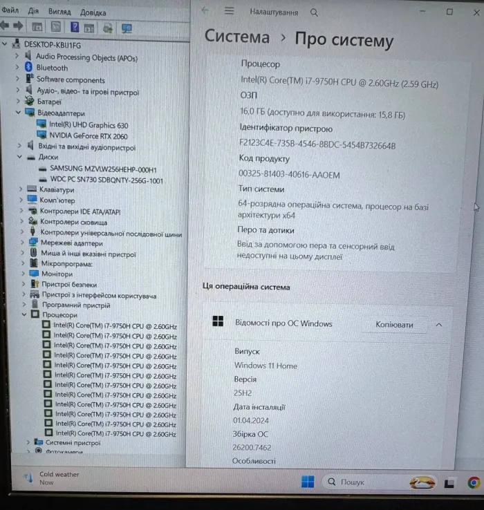Screen dimensions: 484x510
Task: Select Системні пристрої category
Action: pos(73,443)
